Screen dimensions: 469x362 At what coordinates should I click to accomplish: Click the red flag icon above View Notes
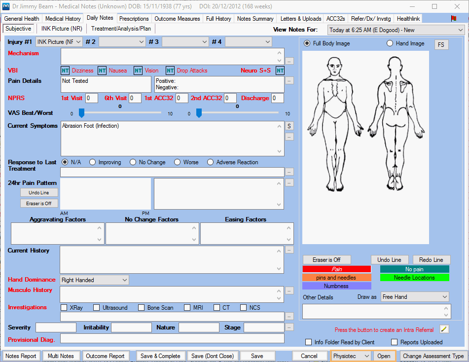(x=454, y=18)
